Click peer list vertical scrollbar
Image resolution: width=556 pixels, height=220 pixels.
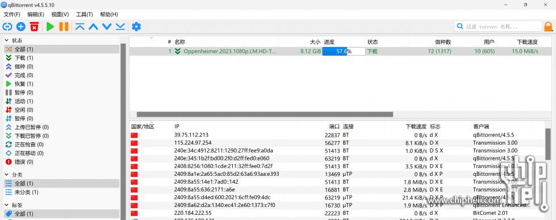click(548, 144)
